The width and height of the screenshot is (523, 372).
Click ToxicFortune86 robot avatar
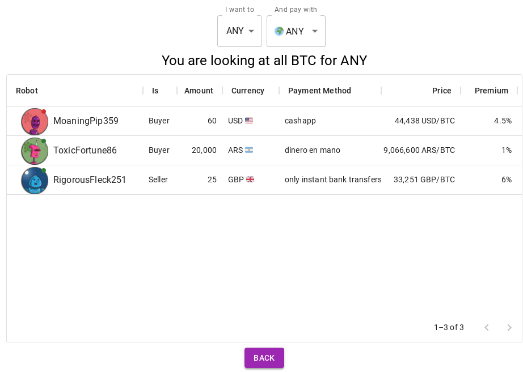(x=35, y=151)
